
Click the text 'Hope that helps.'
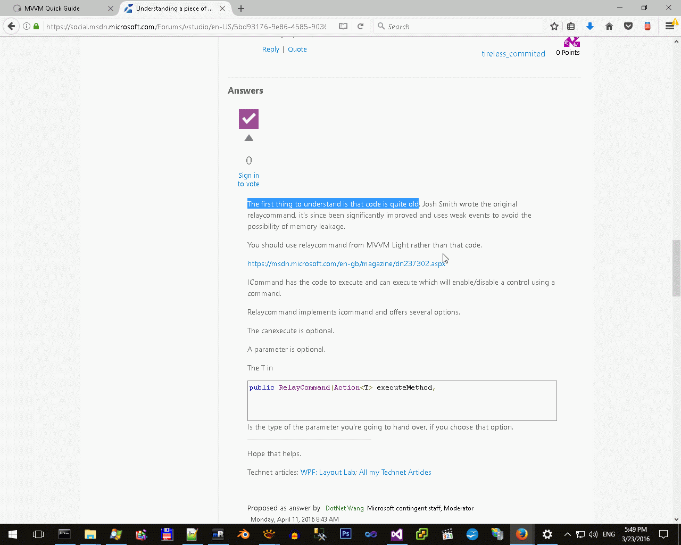click(x=274, y=453)
